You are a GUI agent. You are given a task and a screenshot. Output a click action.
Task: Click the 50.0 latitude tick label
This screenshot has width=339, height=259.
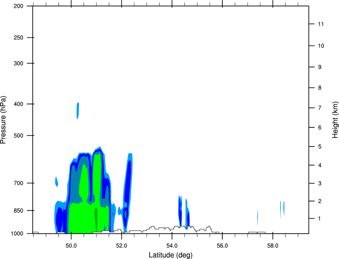click(71, 246)
